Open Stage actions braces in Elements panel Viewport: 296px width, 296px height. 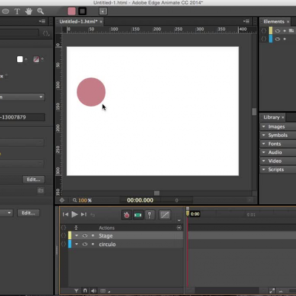click(x=264, y=31)
